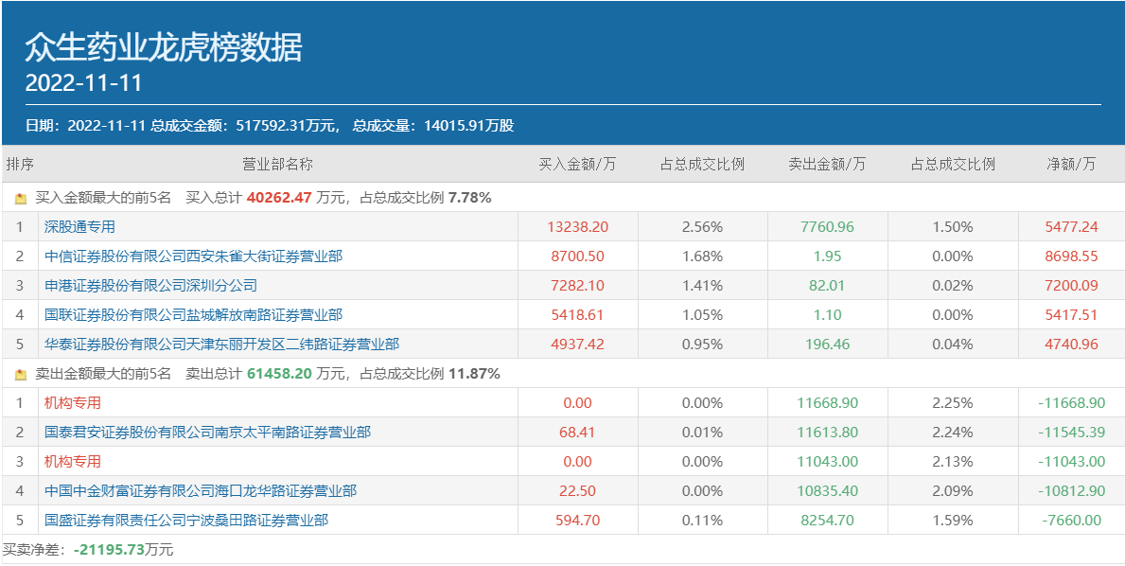Screen dimensions: 1125x566
Task: Open the 深股通专用 link
Action: point(79,227)
